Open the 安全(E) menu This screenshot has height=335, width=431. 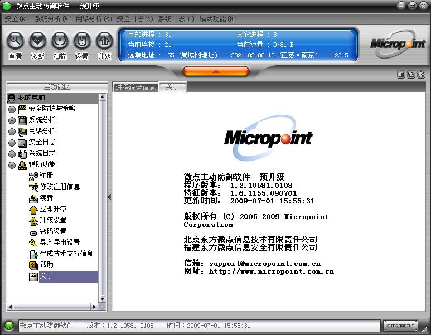click(x=16, y=19)
